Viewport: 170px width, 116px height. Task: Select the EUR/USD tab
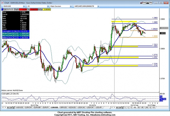(x=55, y=108)
